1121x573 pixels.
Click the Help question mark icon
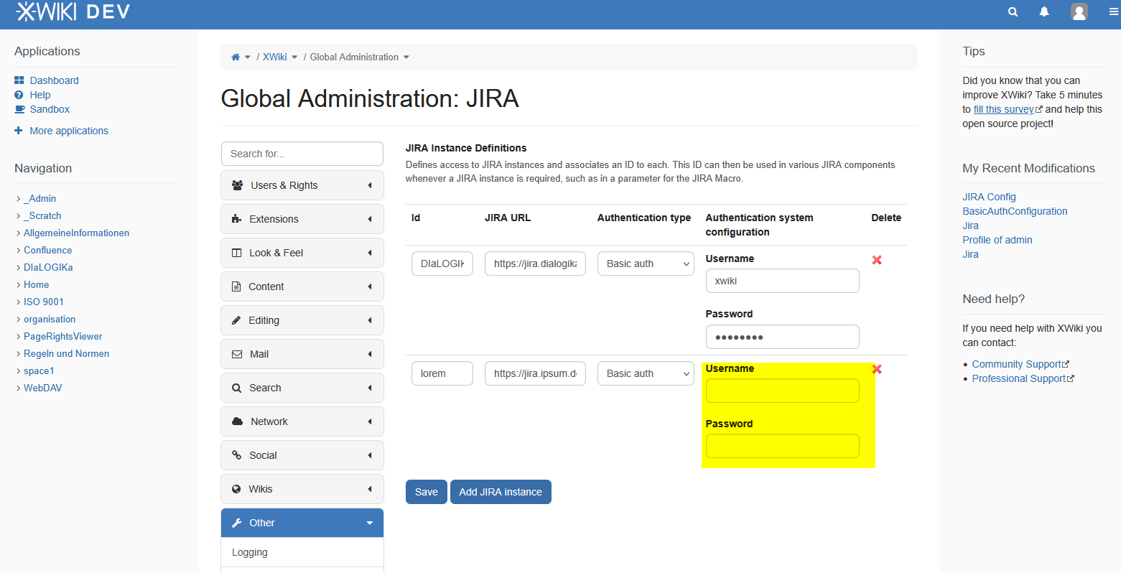pyautogui.click(x=19, y=95)
